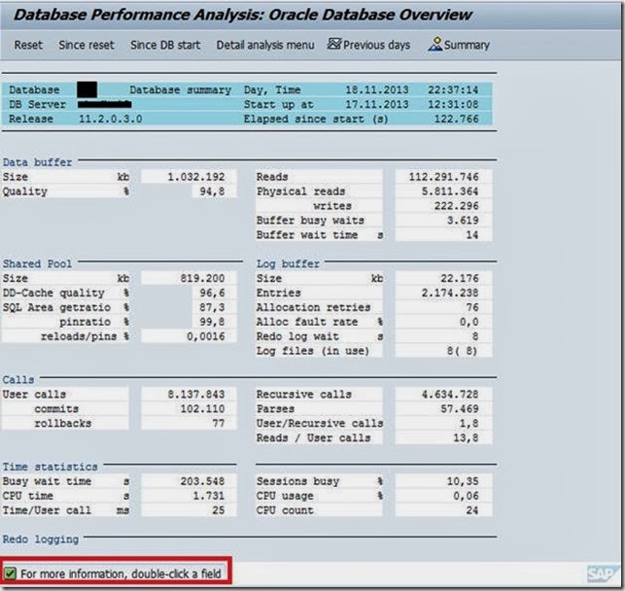This screenshot has height=591, width=625.
Task: Select pinratio value 99,8
Action: (x=215, y=322)
